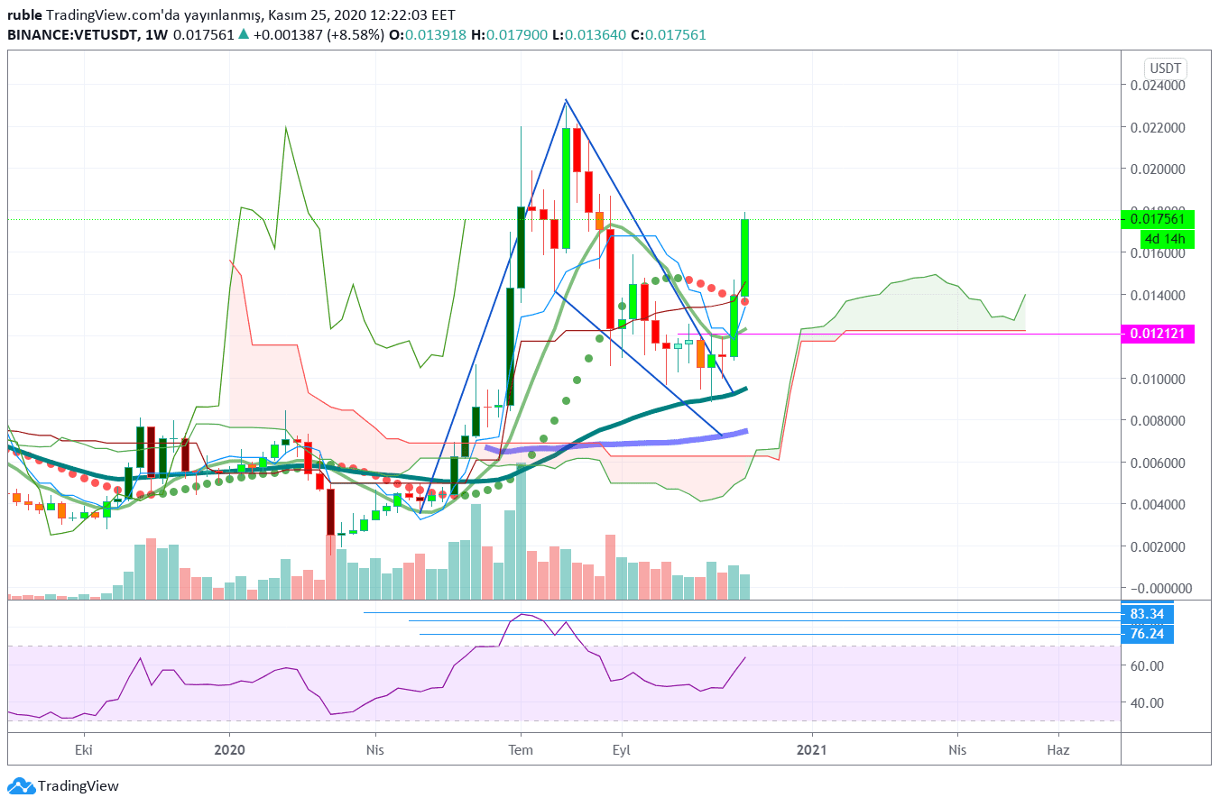Viewport: 1219px width, 807px height.
Task: Click the Tem label on time axis
Action: coord(522,749)
